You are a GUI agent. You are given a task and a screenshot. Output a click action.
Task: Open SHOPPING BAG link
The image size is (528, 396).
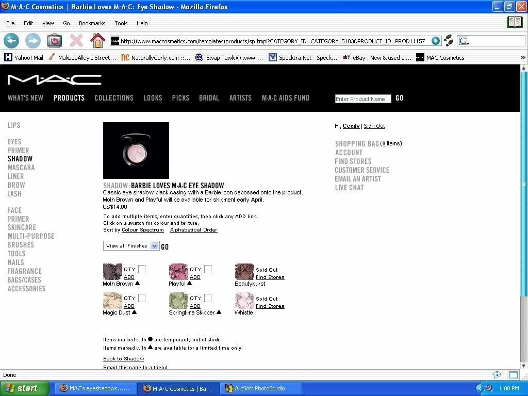[x=357, y=144]
